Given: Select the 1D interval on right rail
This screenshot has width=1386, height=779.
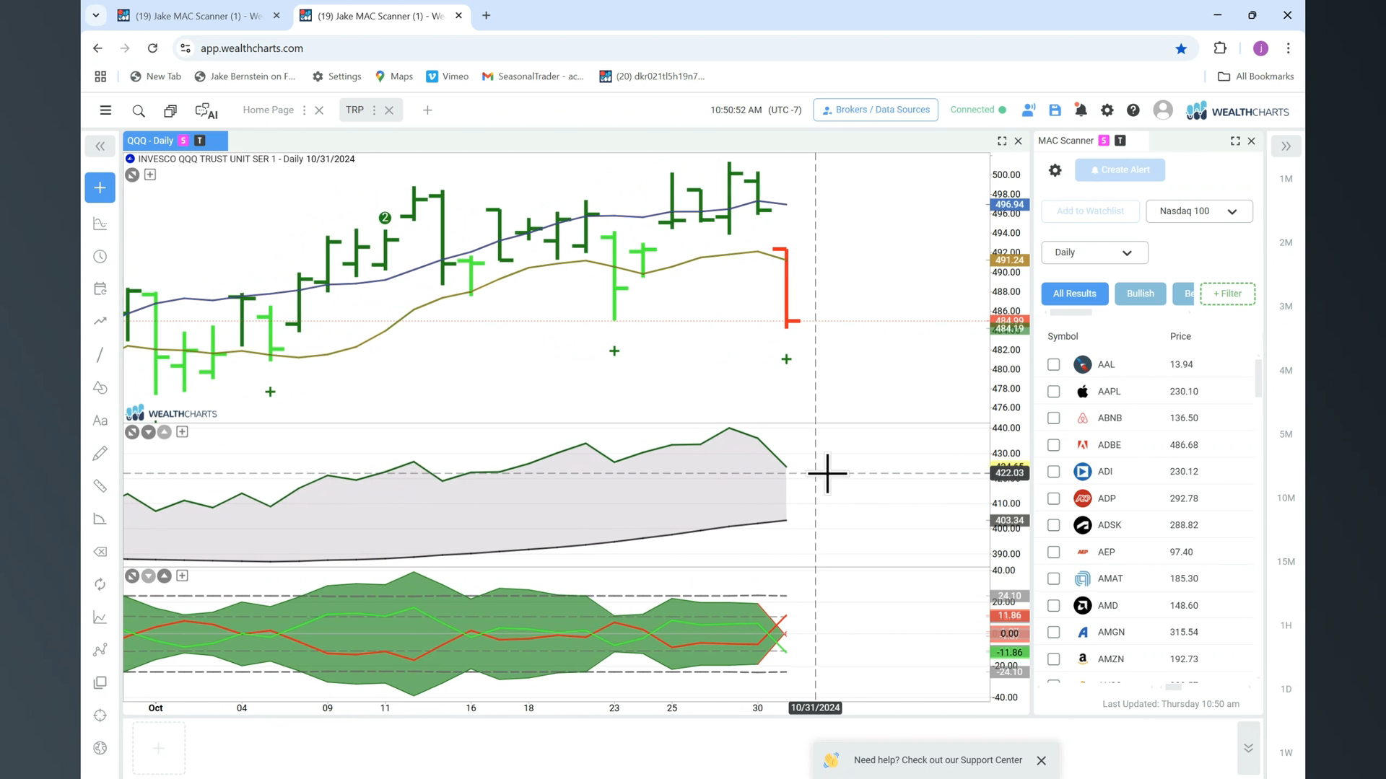Looking at the screenshot, I should coord(1286,690).
